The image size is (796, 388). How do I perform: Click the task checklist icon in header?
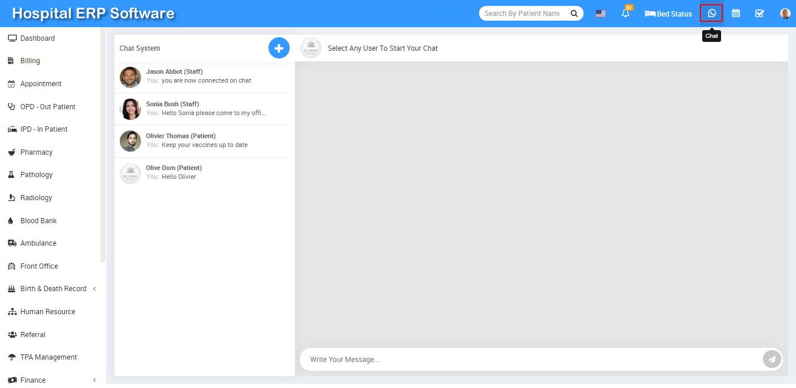(759, 13)
